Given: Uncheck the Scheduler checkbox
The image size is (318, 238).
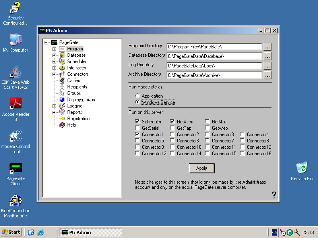Looking at the screenshot, I should [137, 121].
